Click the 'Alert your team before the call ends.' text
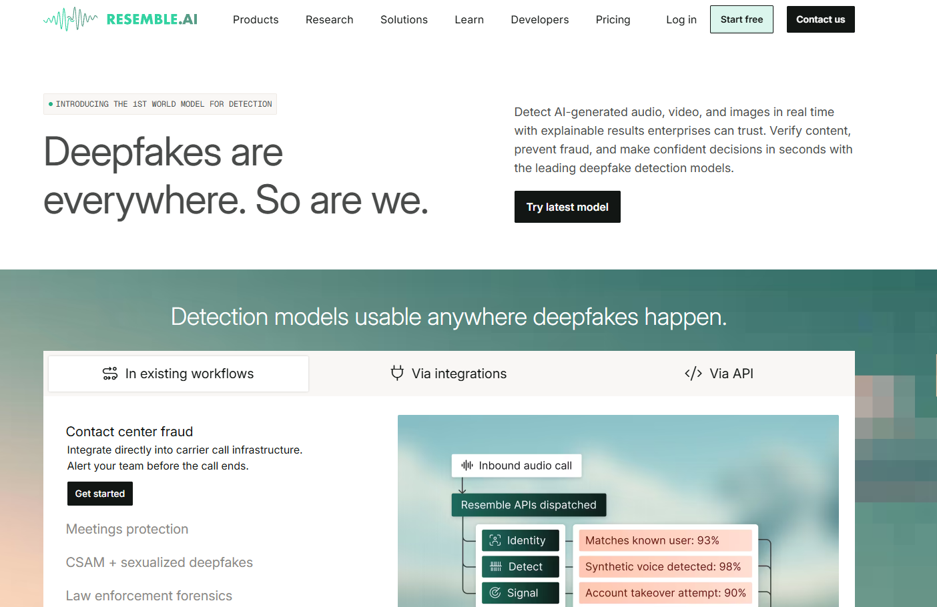 (158, 466)
